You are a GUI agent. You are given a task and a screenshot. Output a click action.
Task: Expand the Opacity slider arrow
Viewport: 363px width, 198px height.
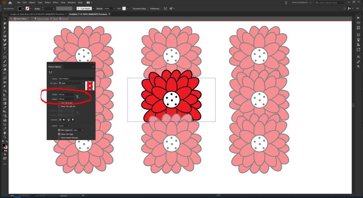click(x=115, y=9)
